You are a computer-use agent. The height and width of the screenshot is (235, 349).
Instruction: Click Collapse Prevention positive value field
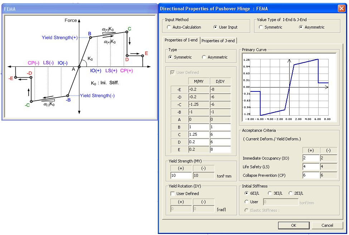[311, 175]
